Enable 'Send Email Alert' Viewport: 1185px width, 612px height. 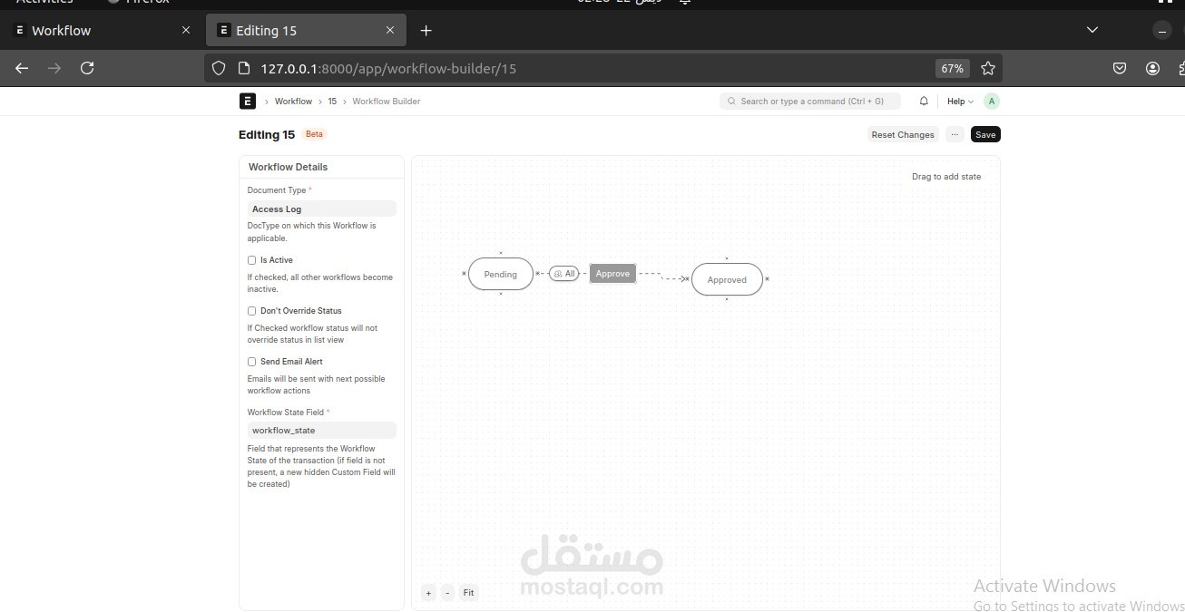click(x=251, y=361)
